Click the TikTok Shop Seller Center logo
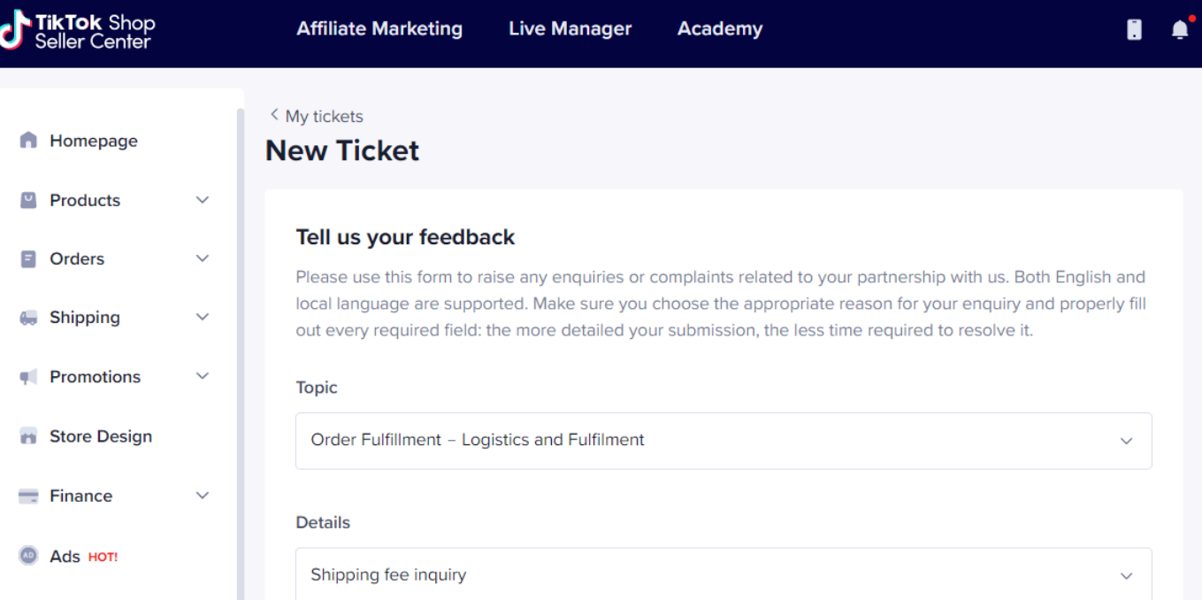The width and height of the screenshot is (1202, 600). (x=78, y=30)
